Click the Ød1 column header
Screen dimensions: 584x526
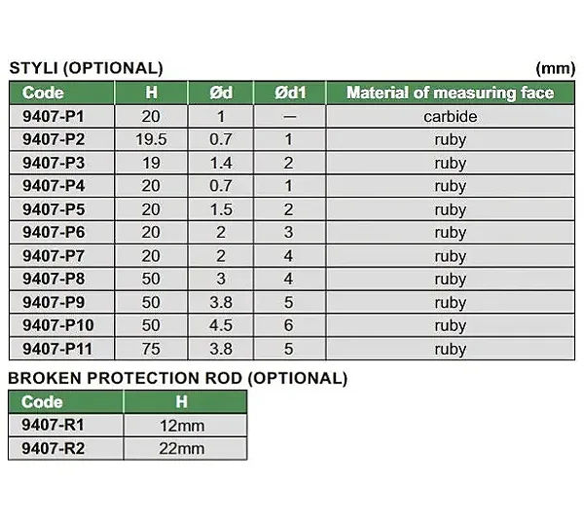click(290, 93)
